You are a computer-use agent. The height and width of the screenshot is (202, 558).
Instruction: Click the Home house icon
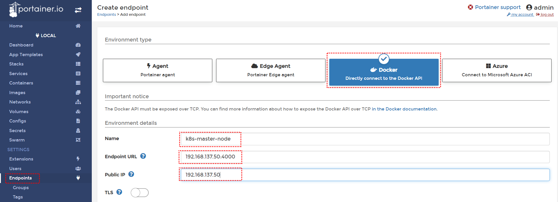pyautogui.click(x=78, y=26)
